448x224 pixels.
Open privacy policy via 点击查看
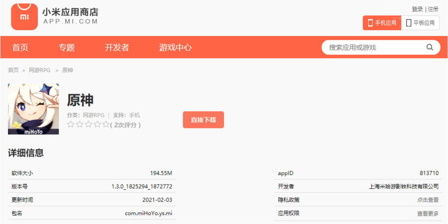click(428, 200)
